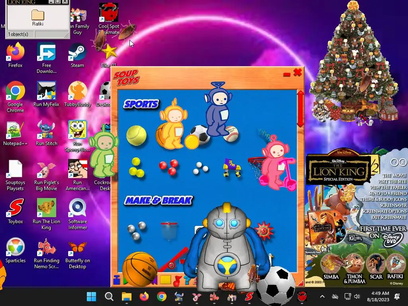Choose the Scar character button
This screenshot has height=306, width=408.
coord(376,267)
